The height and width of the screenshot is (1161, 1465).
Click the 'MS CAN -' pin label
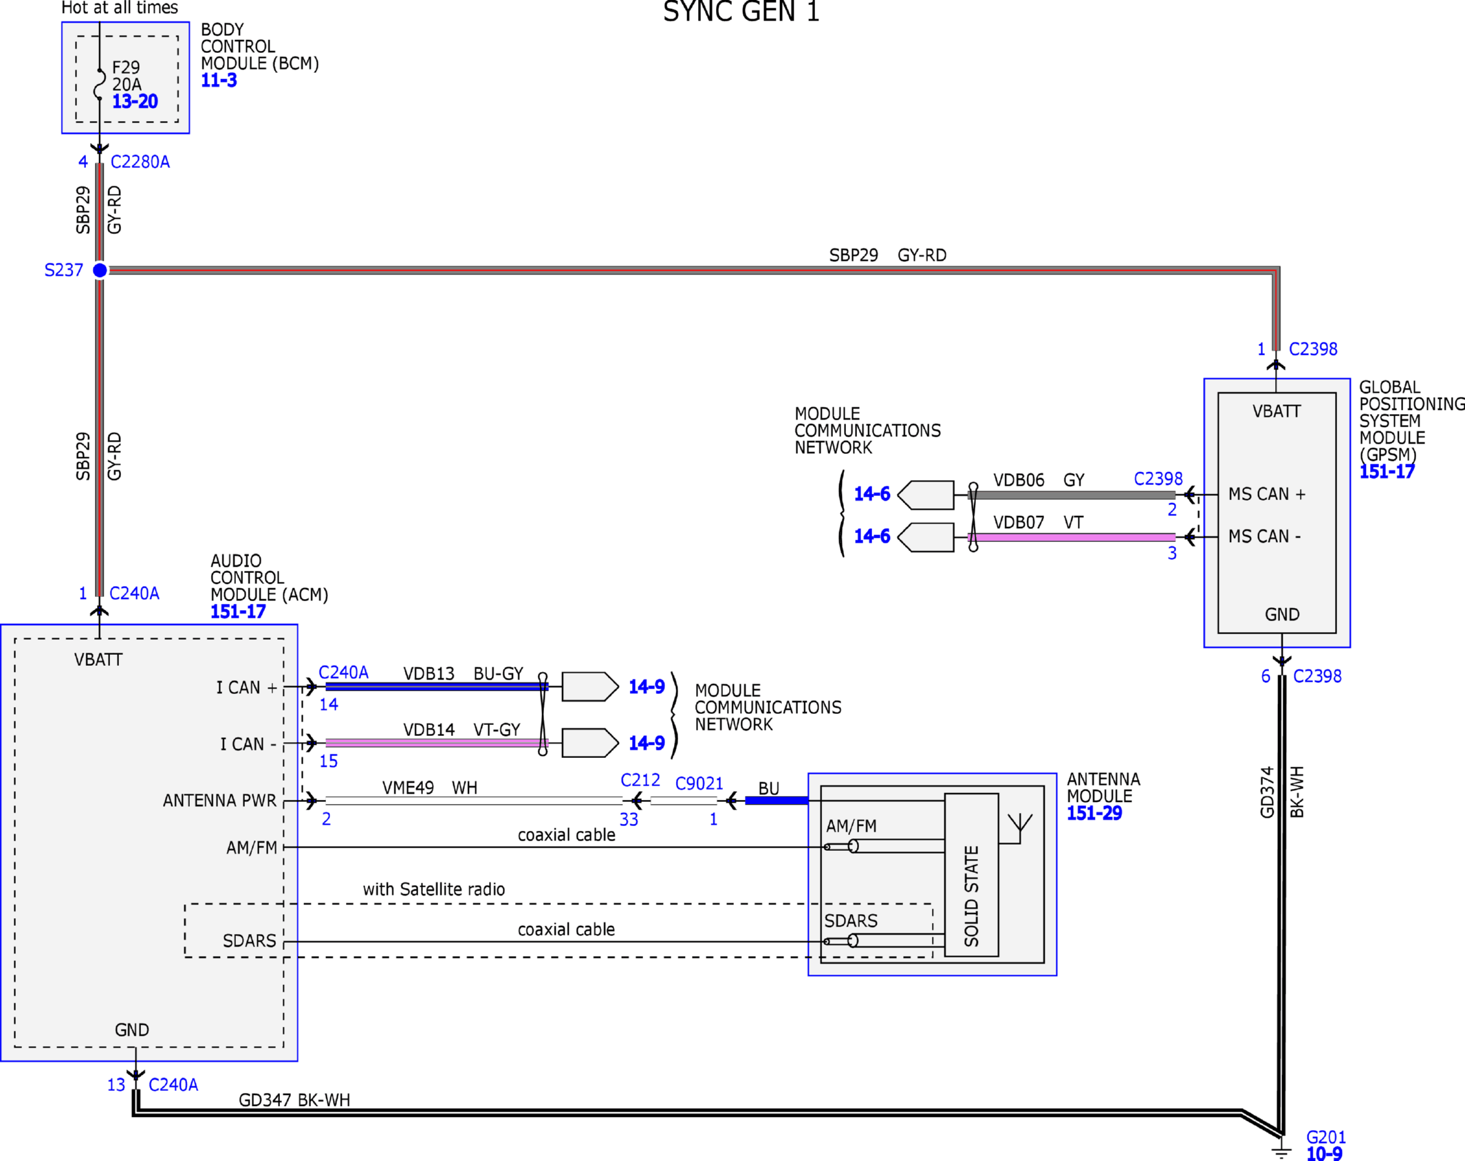1265,536
